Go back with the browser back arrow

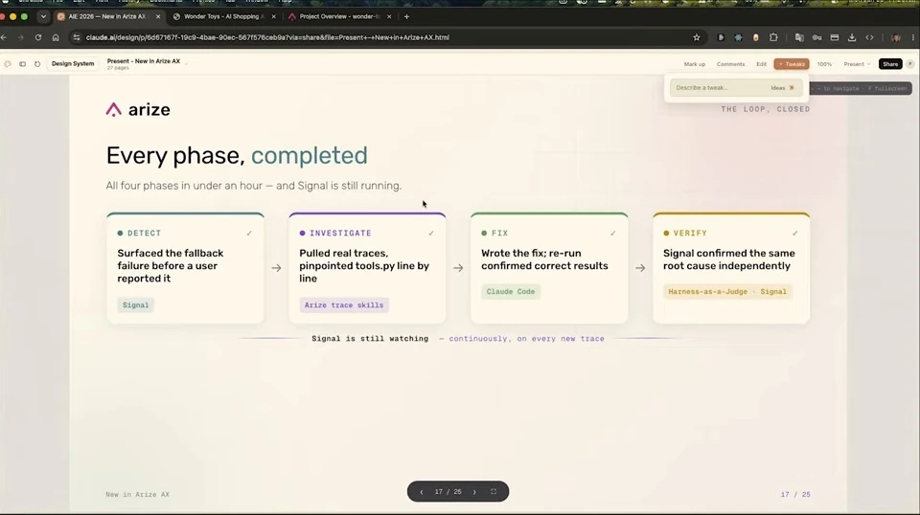4,37
